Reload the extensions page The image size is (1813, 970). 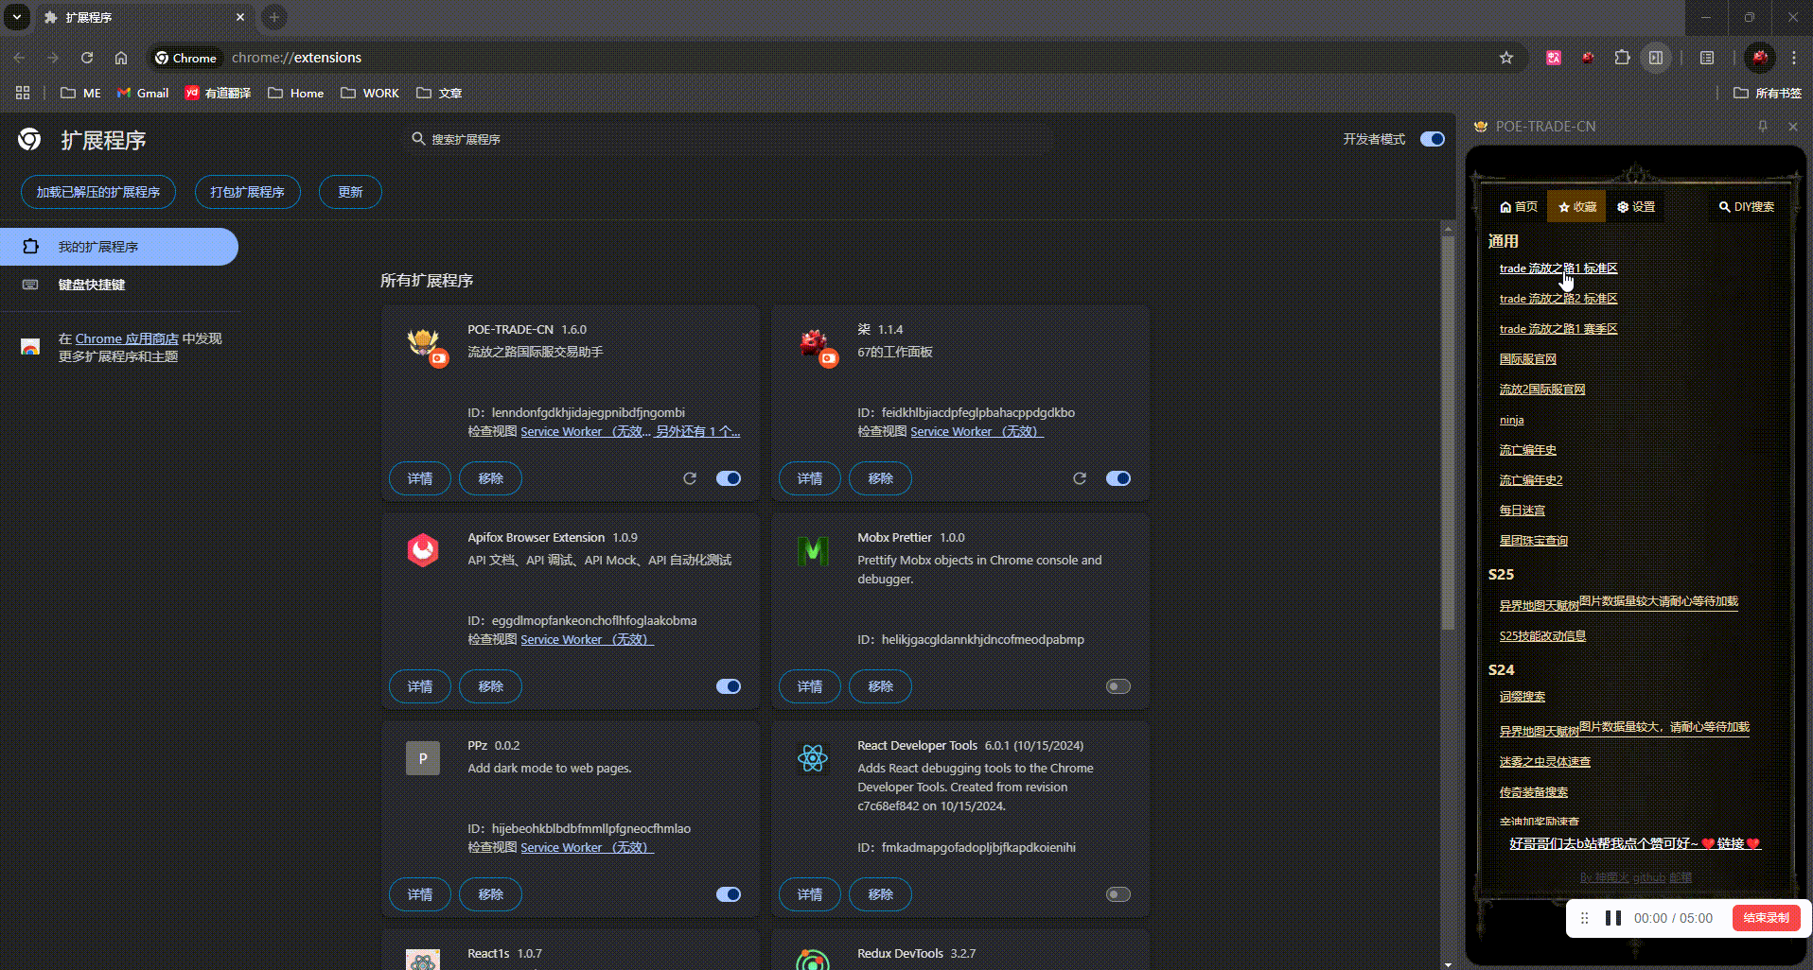tap(87, 58)
